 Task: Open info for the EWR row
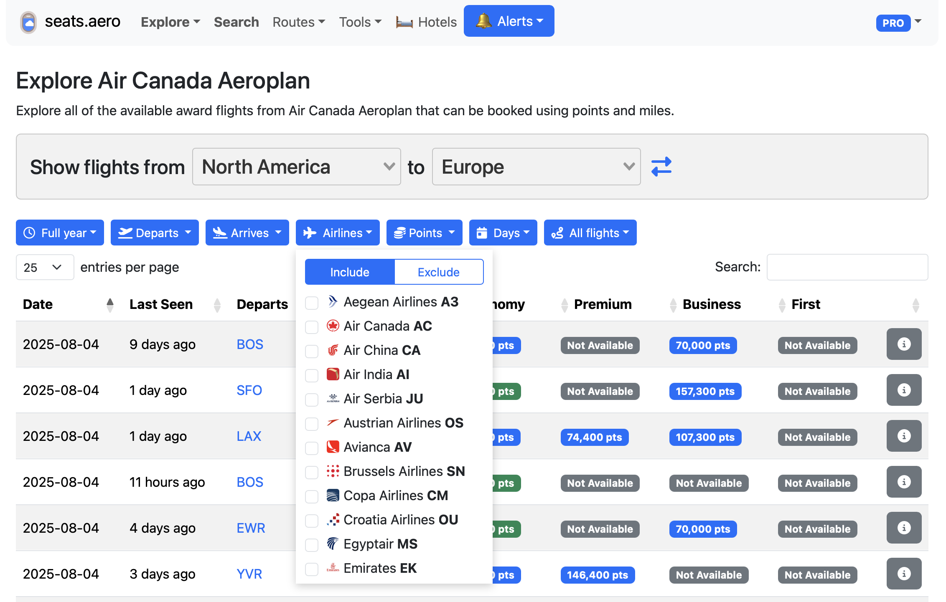pyautogui.click(x=904, y=528)
